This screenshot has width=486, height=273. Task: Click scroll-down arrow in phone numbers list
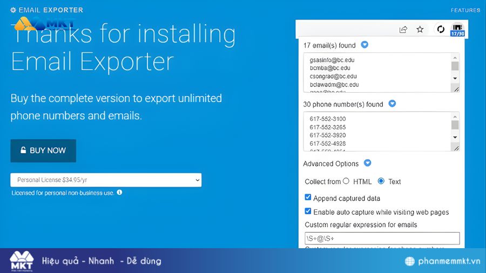point(455,137)
